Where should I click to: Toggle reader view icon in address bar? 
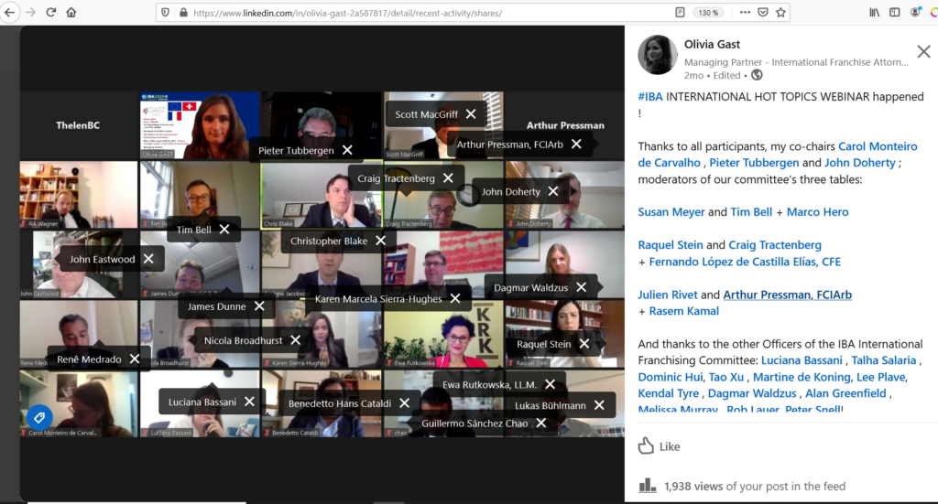pyautogui.click(x=680, y=13)
